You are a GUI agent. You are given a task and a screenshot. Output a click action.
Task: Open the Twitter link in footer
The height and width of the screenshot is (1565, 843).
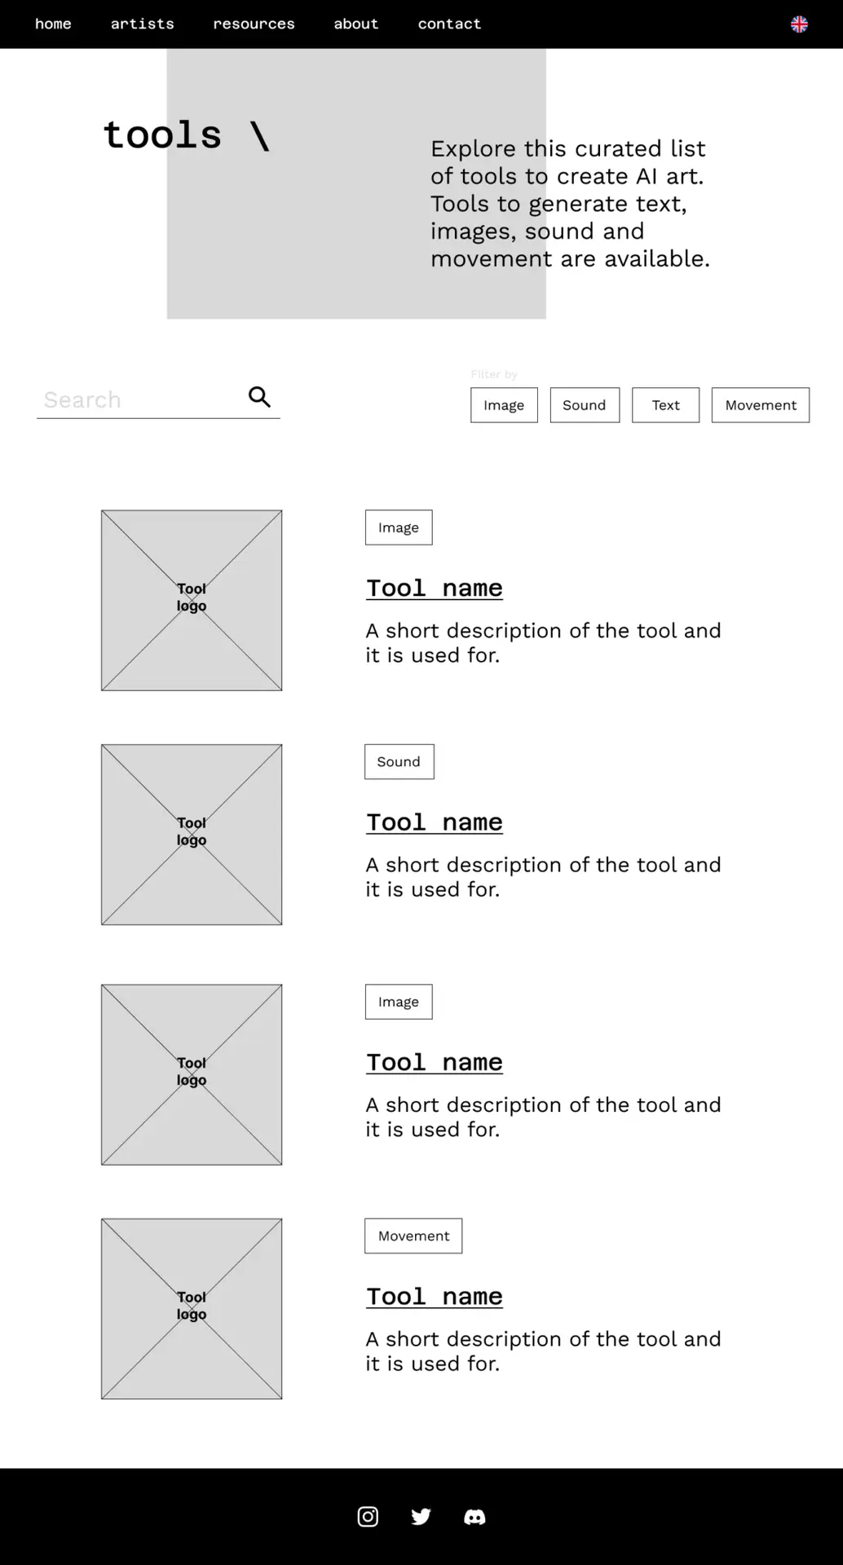(421, 1516)
